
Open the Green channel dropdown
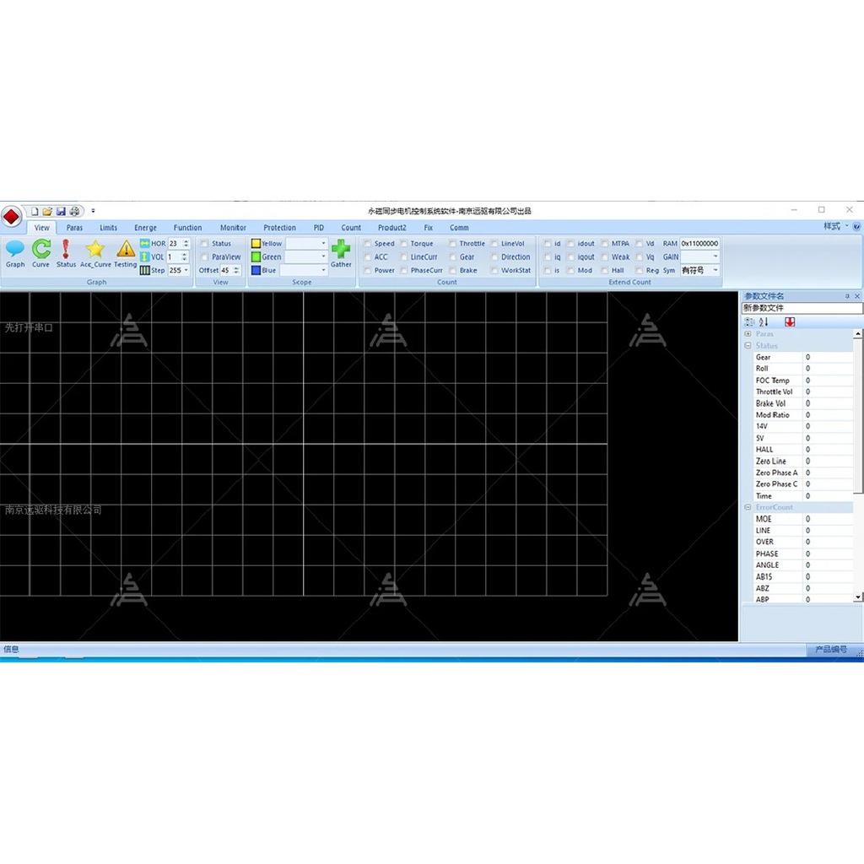click(x=323, y=256)
